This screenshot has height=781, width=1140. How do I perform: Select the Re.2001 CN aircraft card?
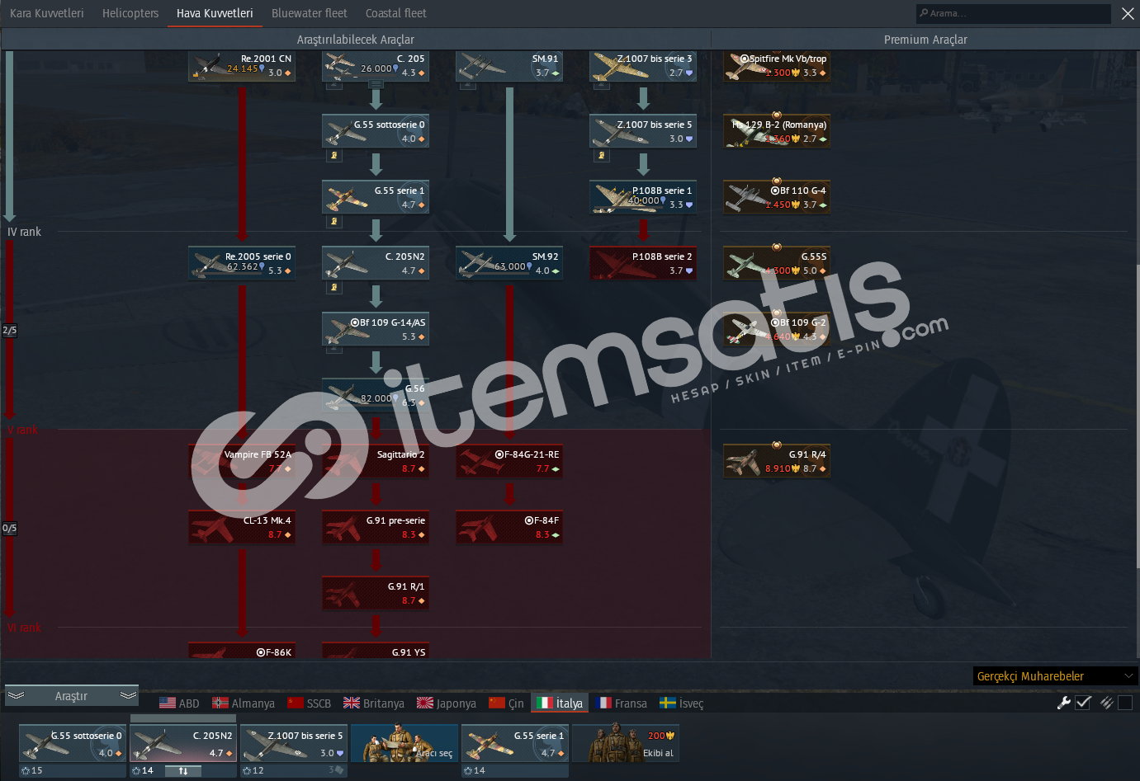242,66
